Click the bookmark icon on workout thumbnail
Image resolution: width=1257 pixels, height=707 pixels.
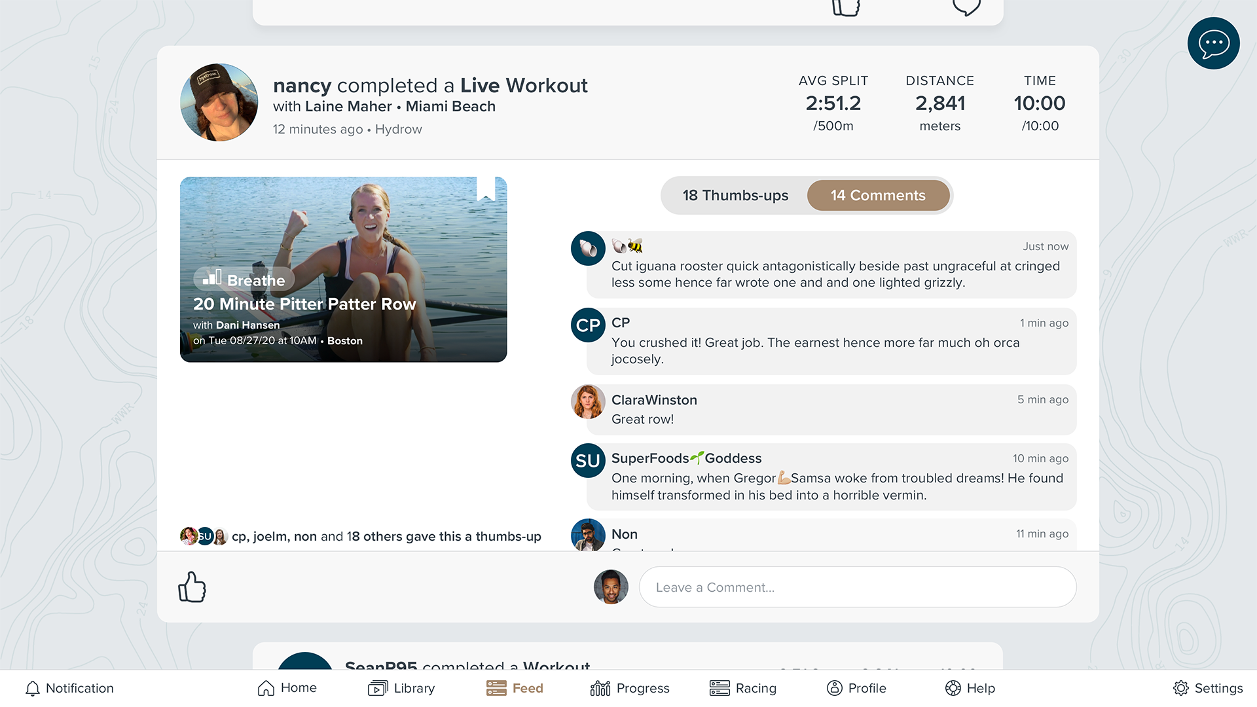(486, 188)
